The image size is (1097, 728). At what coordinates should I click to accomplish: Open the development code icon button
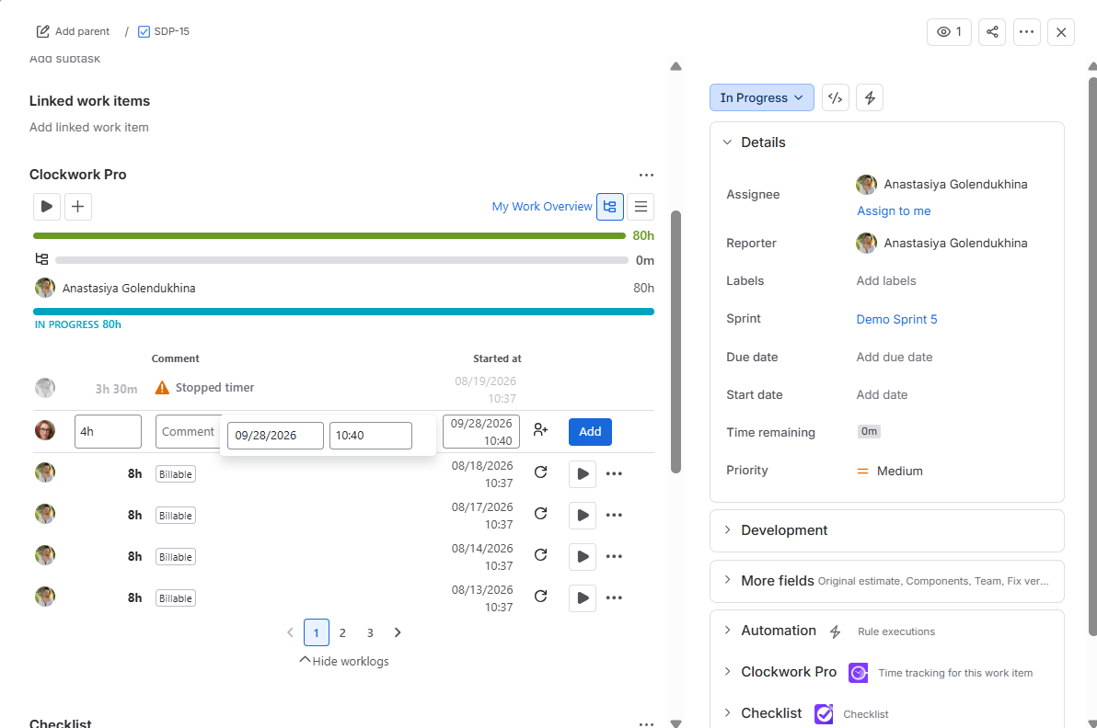pyautogui.click(x=836, y=97)
